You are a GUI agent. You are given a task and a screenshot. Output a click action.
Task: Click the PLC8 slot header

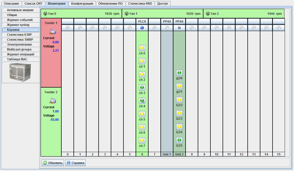click(x=142, y=22)
